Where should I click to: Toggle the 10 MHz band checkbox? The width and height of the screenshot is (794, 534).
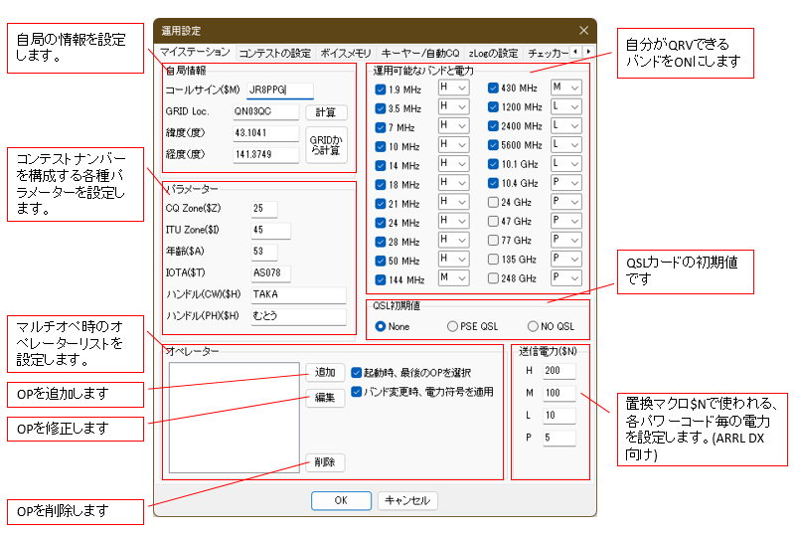[x=381, y=147]
